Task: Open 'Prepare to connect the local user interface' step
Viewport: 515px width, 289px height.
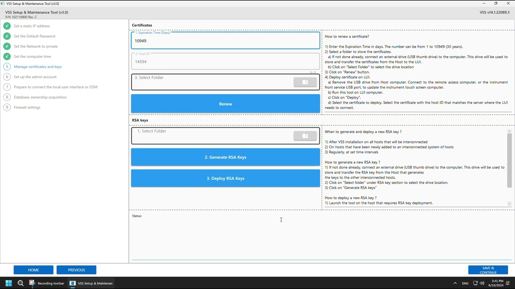Action: click(56, 87)
